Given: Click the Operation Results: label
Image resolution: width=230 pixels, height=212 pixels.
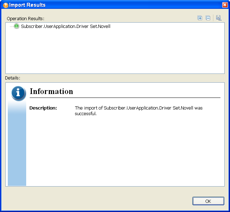Looking at the screenshot, I should click(x=26, y=18).
